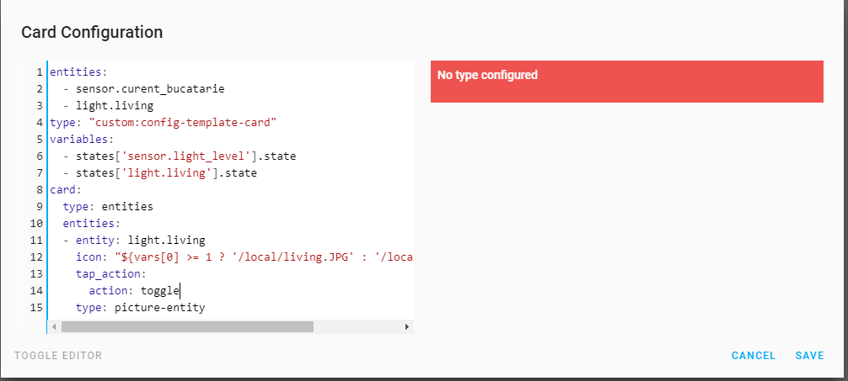Click the 'type: entities' line
Screen dimensions: 848x381
(x=108, y=207)
